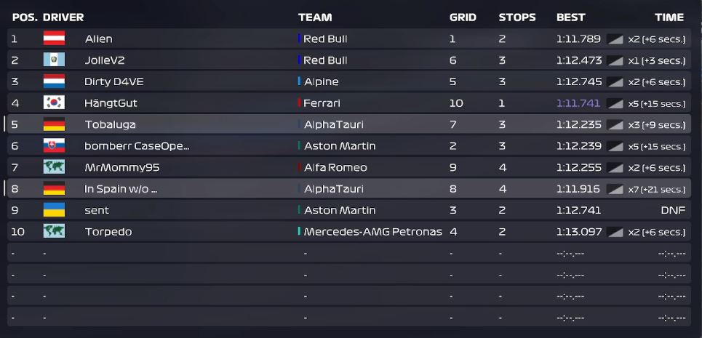Select driver MrMommy95
Image resolution: width=702 pixels, height=338 pixels.
122,168
